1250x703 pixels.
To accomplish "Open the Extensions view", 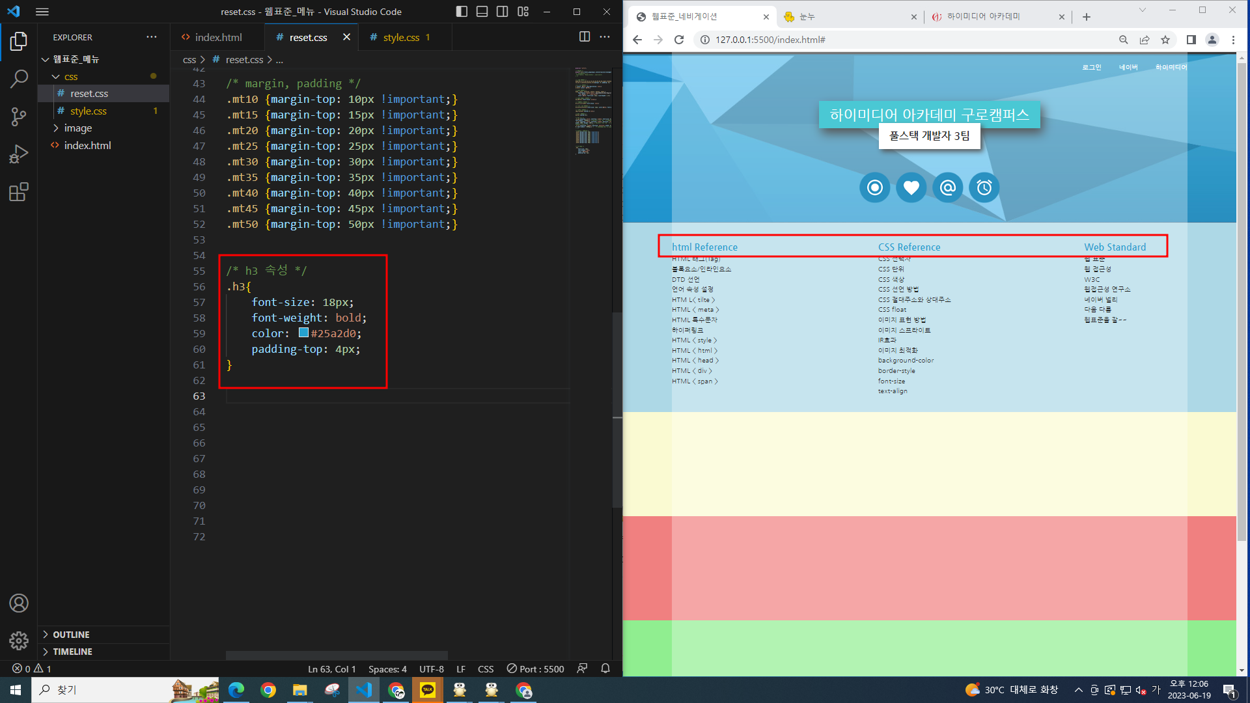I will (19, 192).
